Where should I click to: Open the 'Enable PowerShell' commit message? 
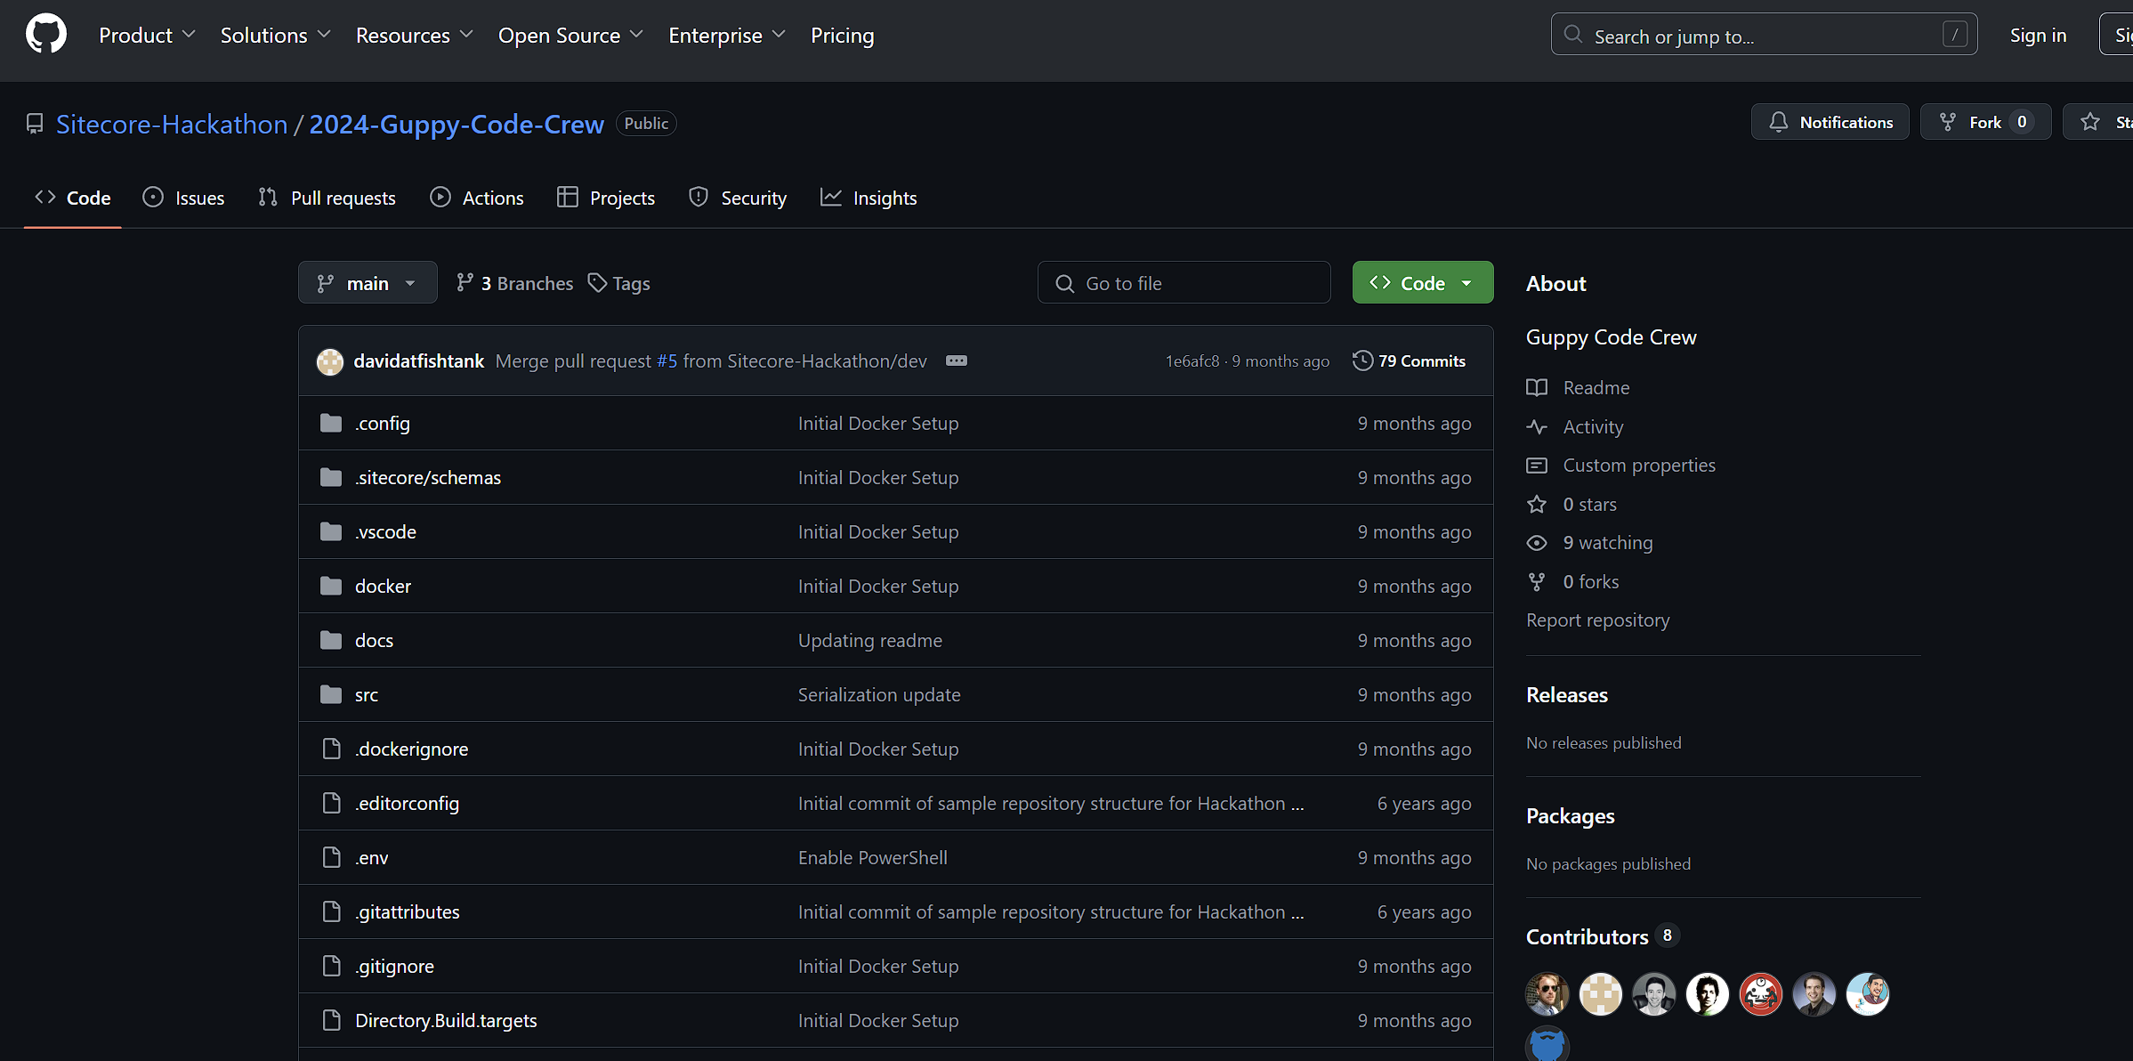point(873,857)
